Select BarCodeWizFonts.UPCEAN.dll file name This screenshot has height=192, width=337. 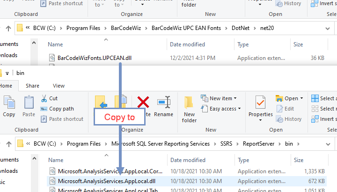[95, 58]
